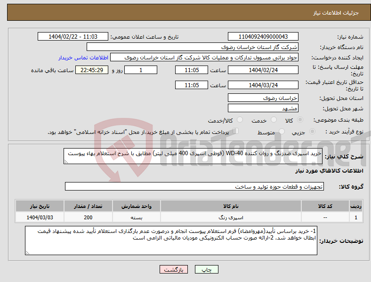This screenshot has height=282, width=371.
Task: Click the اطلاعات کالاهای مورد نیاز section heading
Action: click(329, 171)
